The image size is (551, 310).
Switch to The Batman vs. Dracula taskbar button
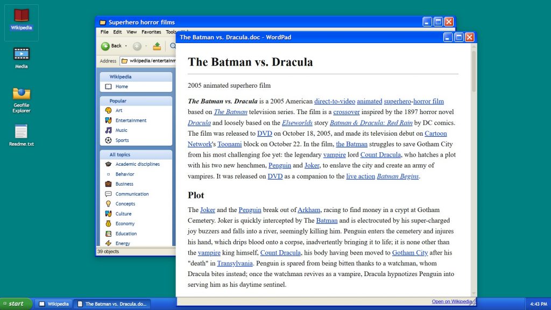(112, 304)
